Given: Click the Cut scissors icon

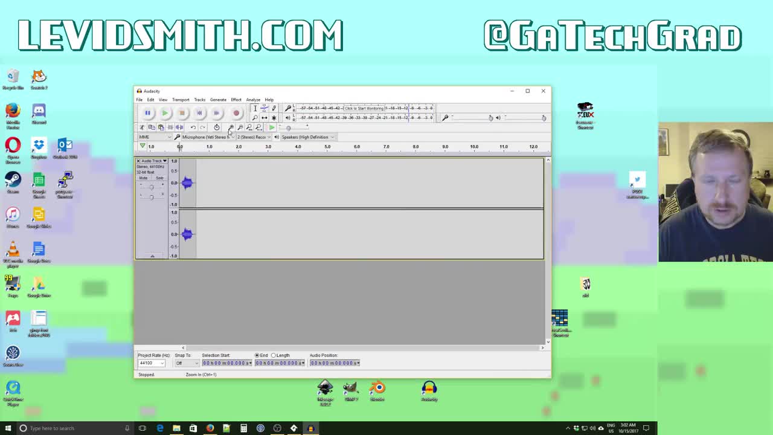Looking at the screenshot, I should pyautogui.click(x=143, y=127).
